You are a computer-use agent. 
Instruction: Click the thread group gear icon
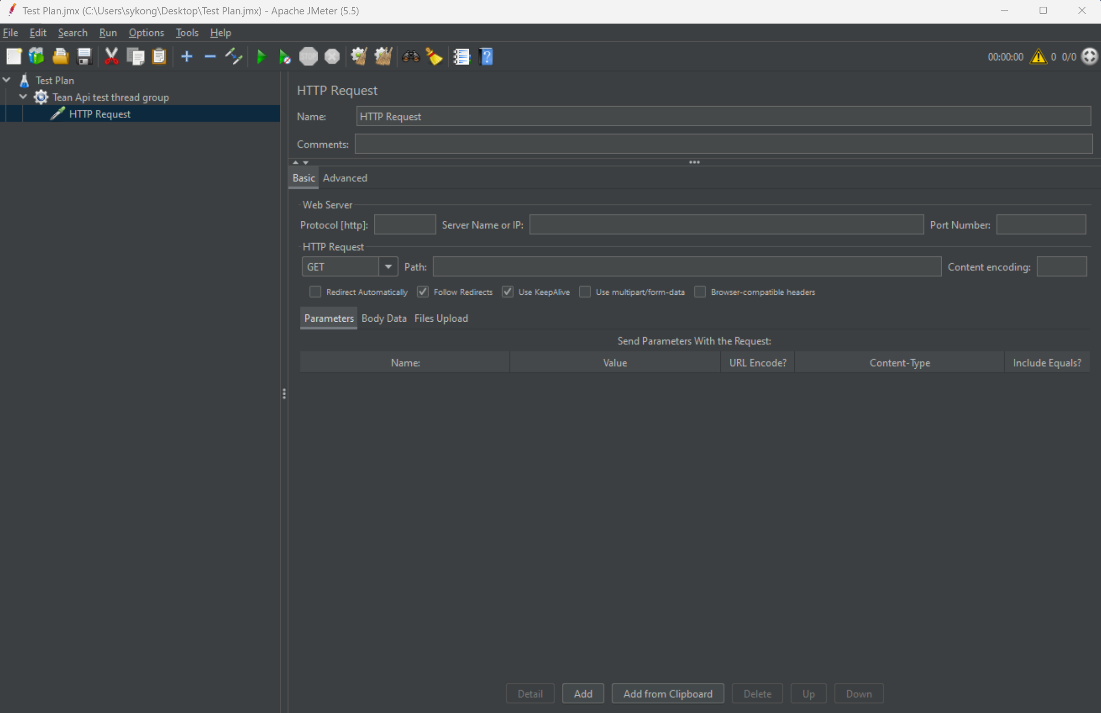[41, 97]
